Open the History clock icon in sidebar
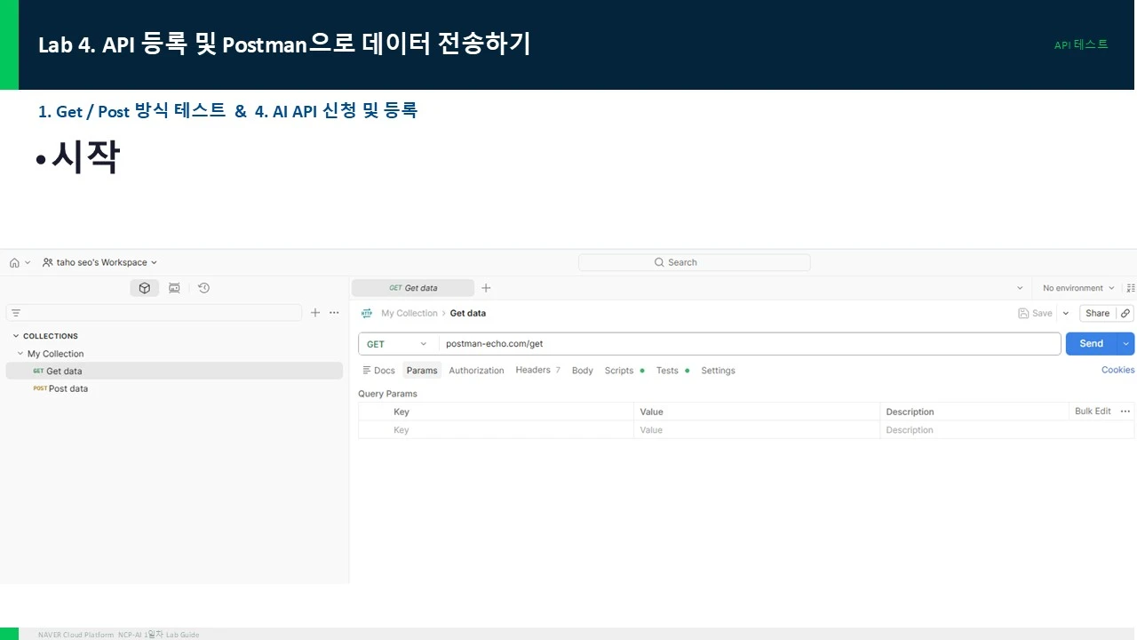 [203, 288]
